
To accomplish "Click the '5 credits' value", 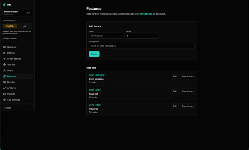I will click(93, 82).
